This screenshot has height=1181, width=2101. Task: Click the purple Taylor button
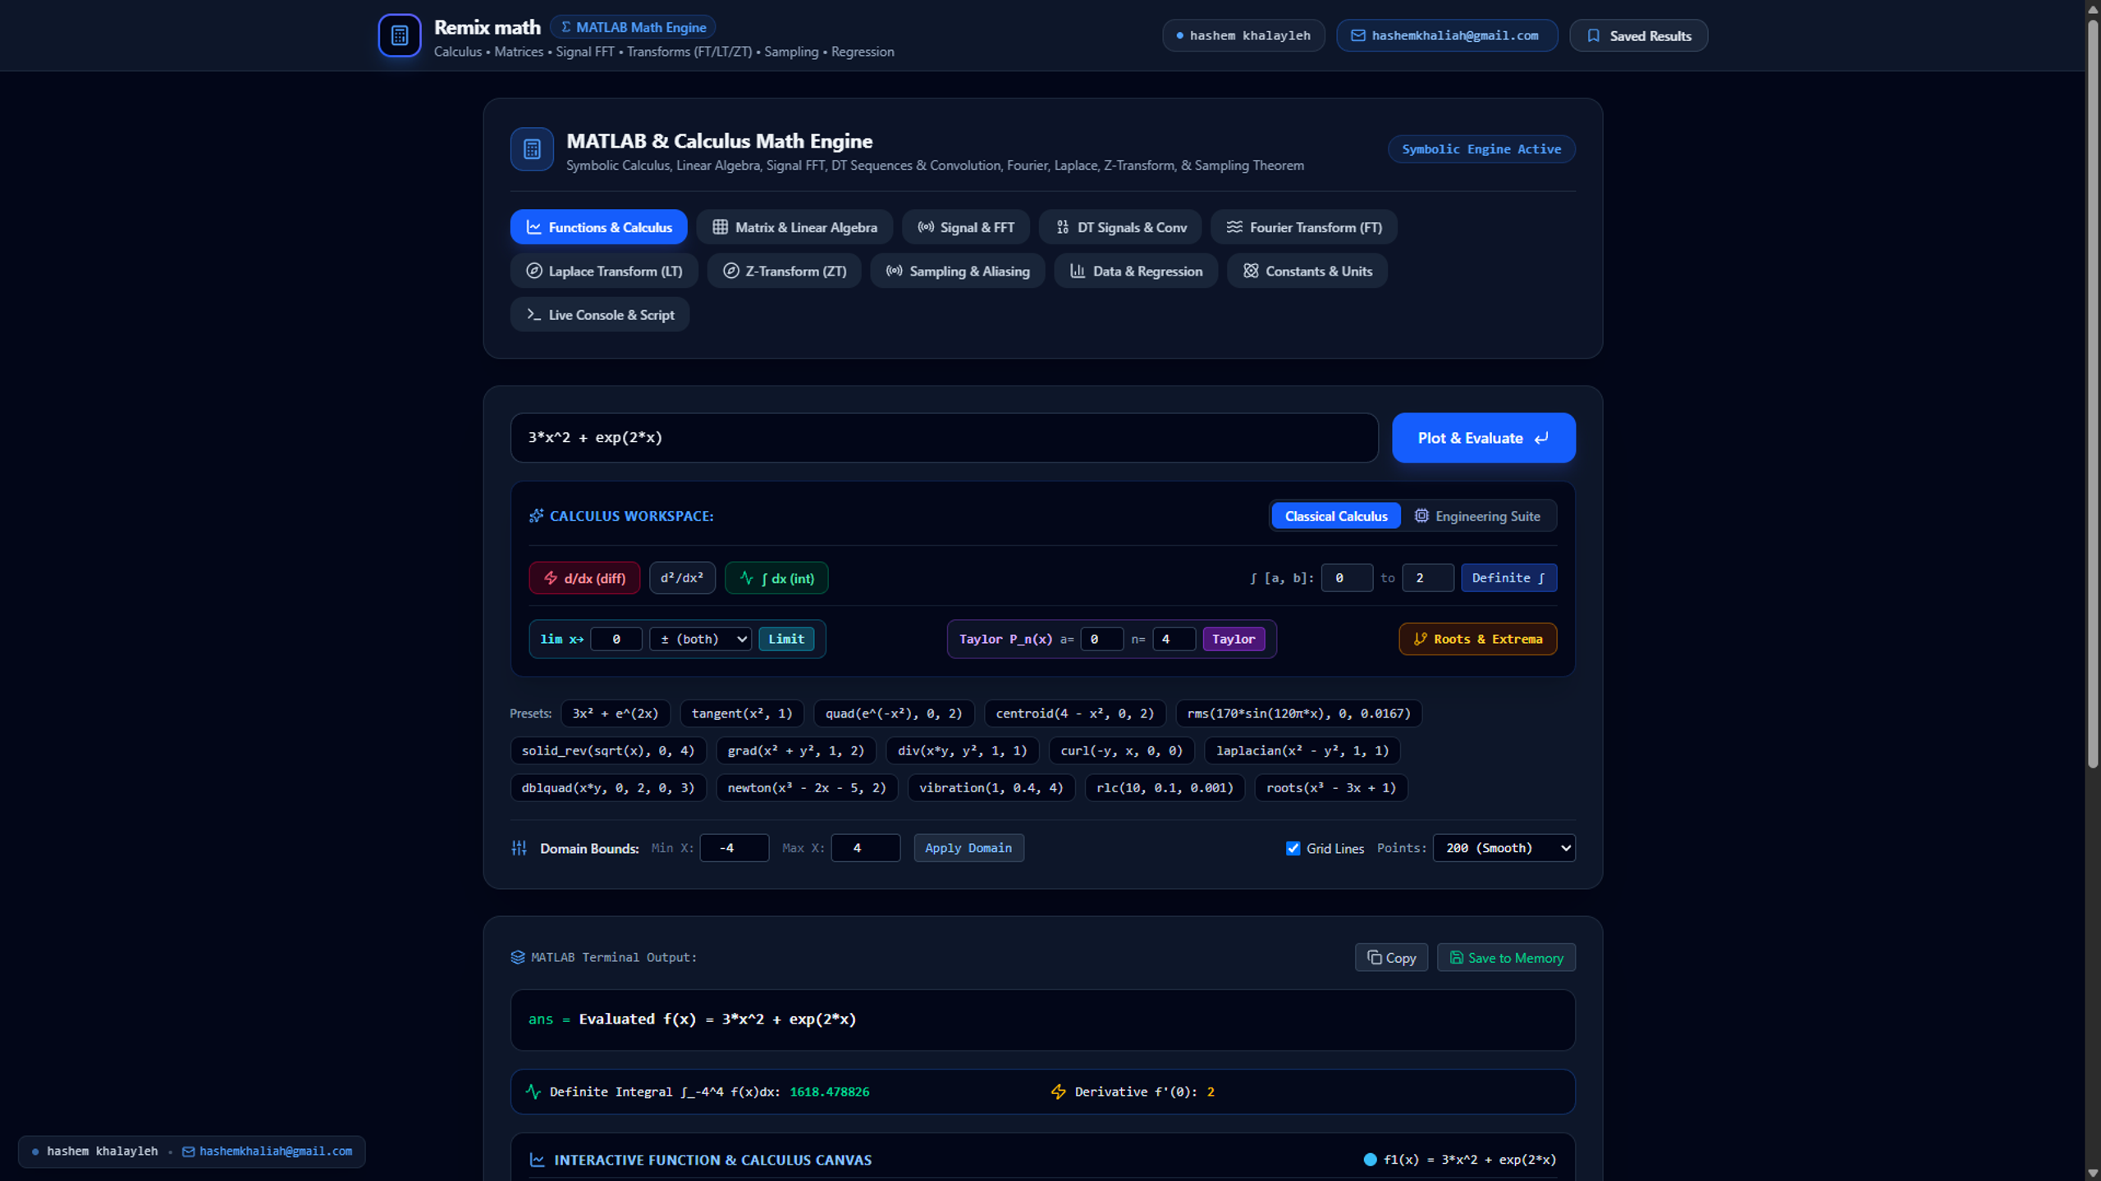(1234, 639)
